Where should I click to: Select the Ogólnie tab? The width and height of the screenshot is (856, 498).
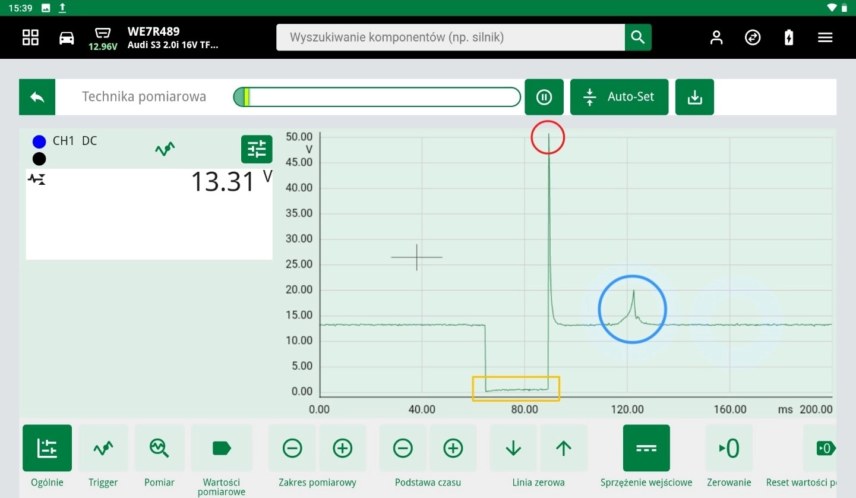pyautogui.click(x=48, y=448)
